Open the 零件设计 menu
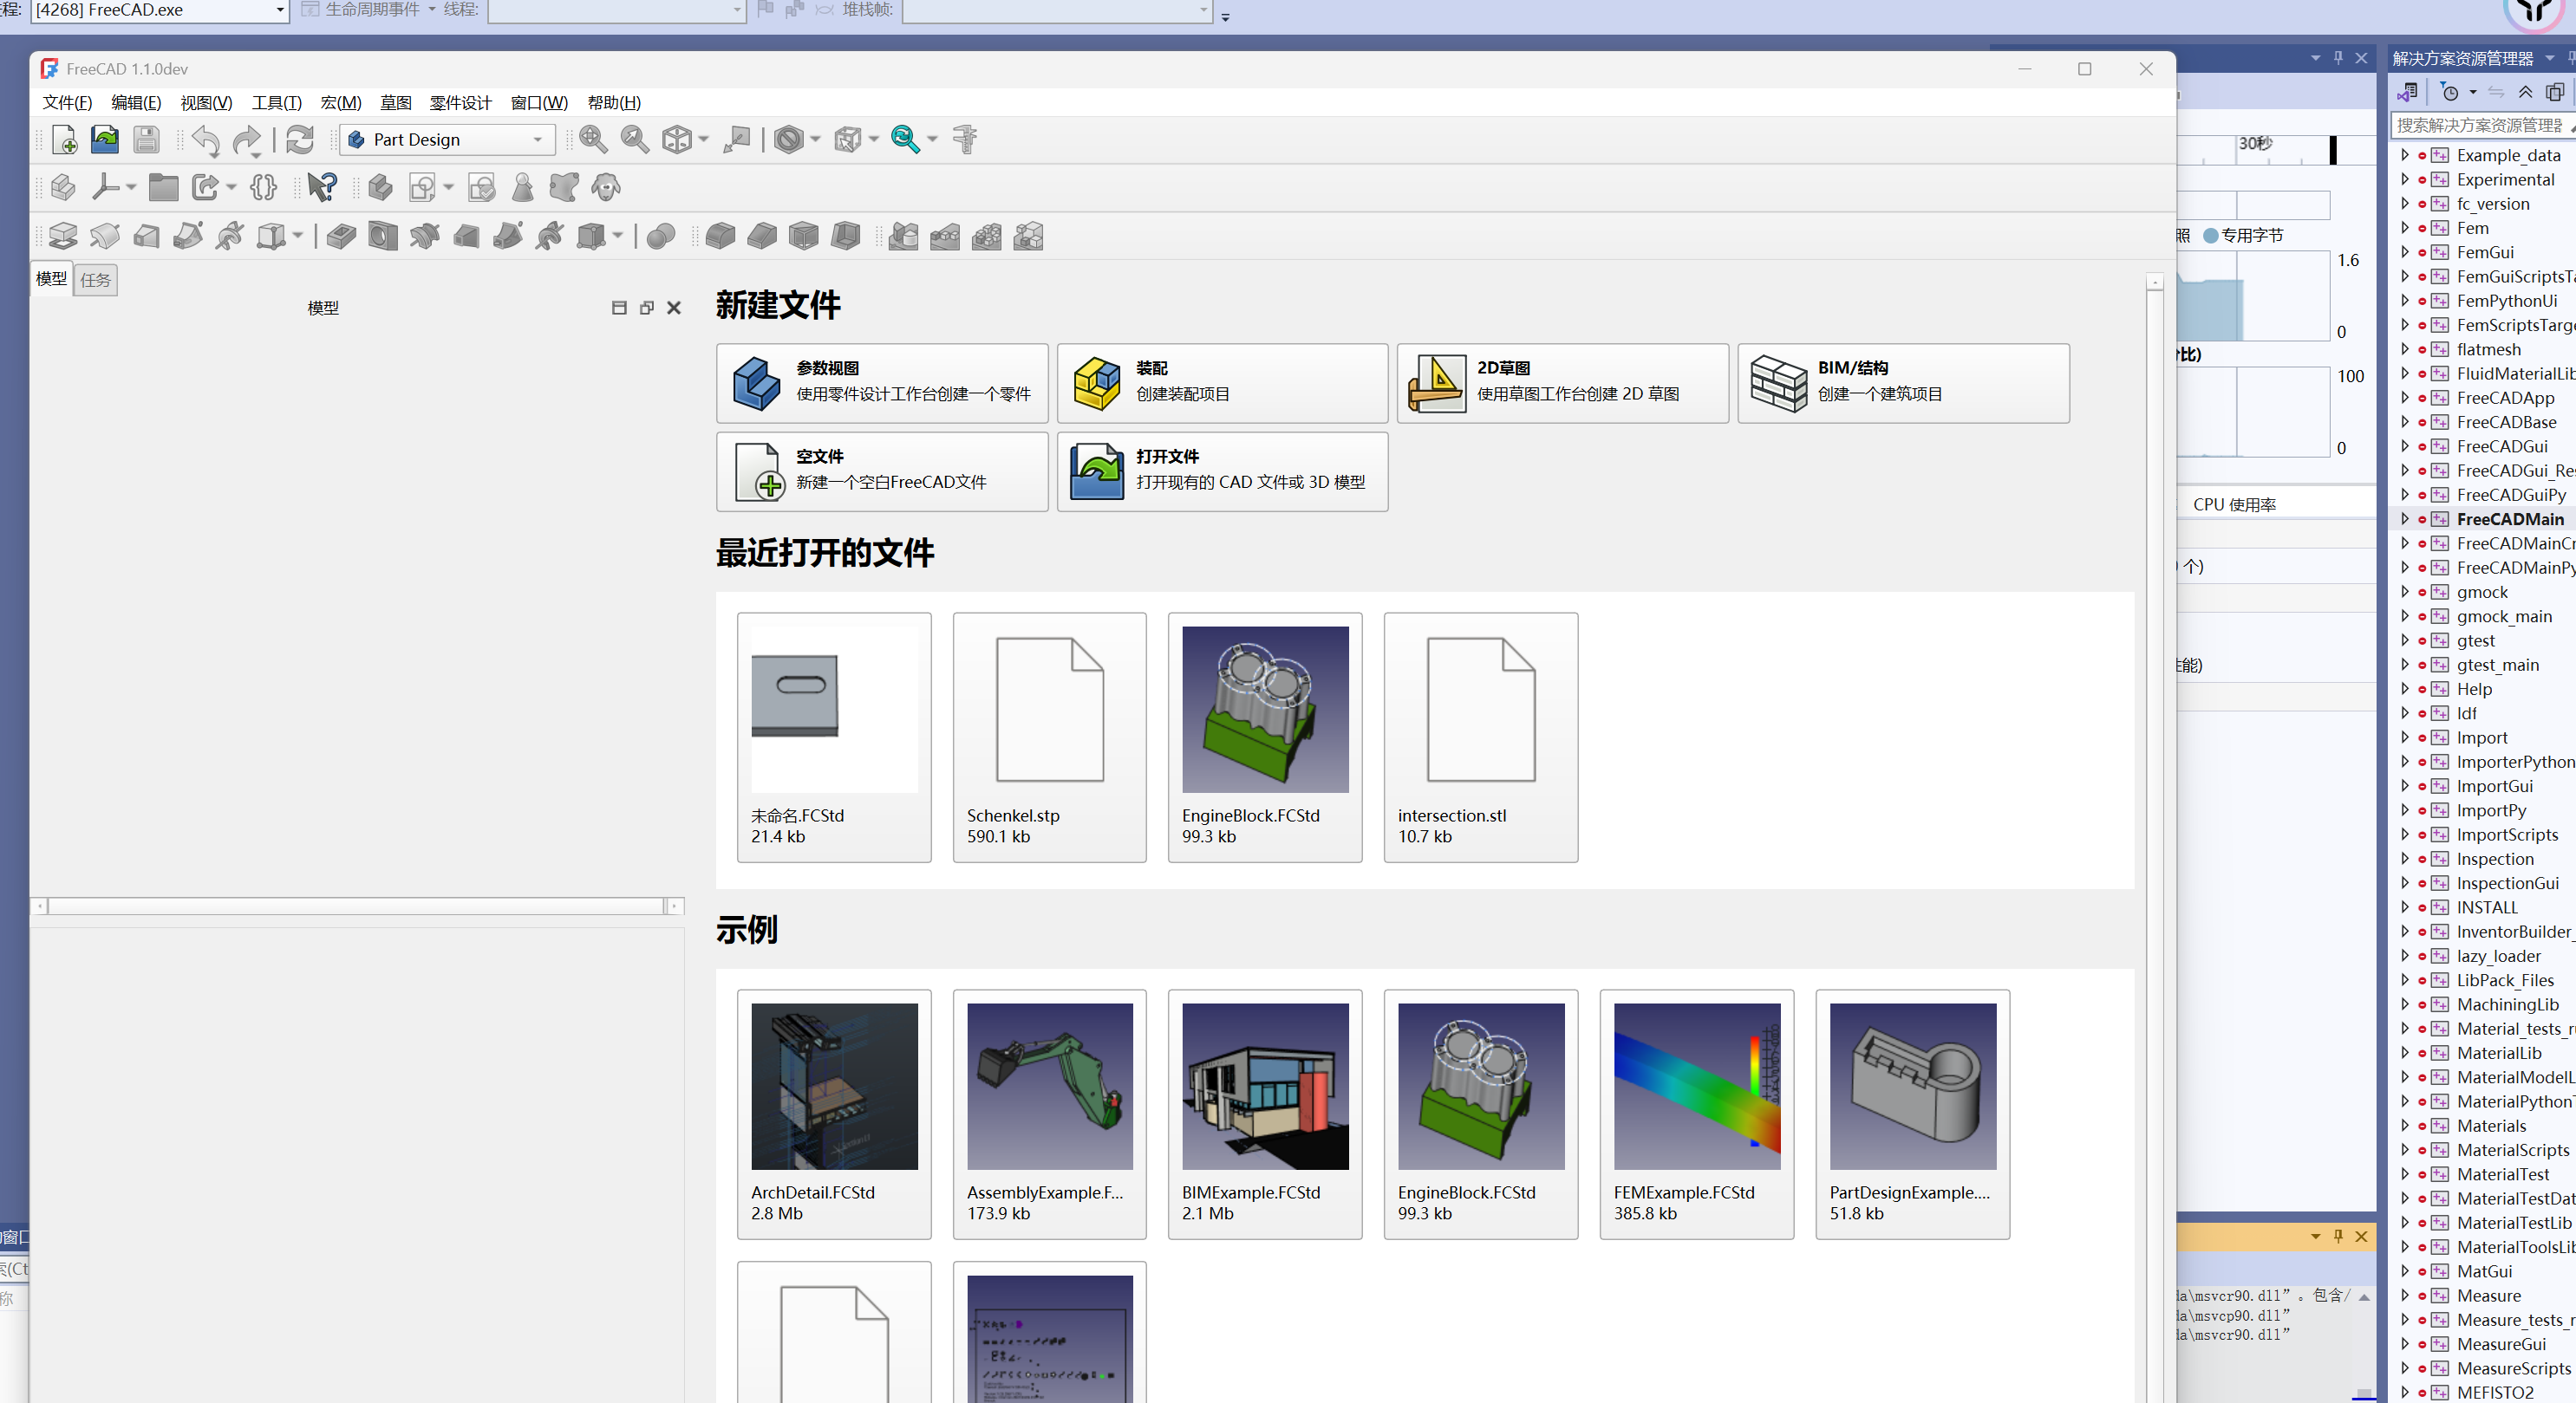 (460, 103)
